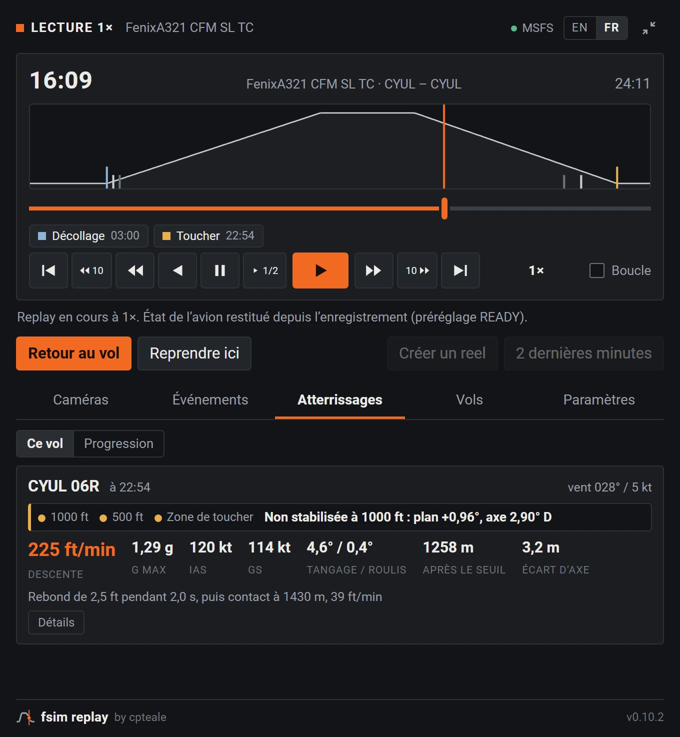Collapse the window with the shrink icon

click(649, 28)
